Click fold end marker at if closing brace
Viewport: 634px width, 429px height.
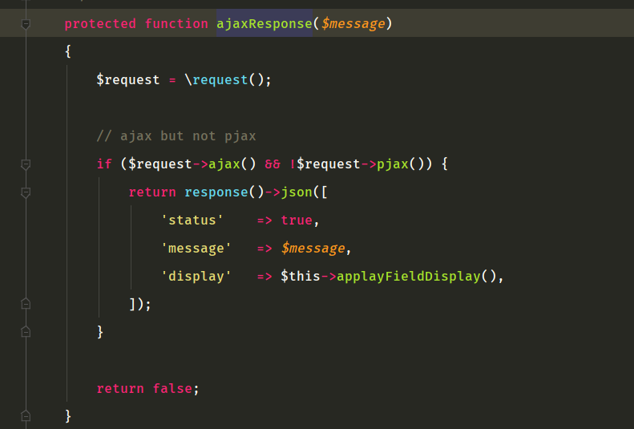[26, 332]
